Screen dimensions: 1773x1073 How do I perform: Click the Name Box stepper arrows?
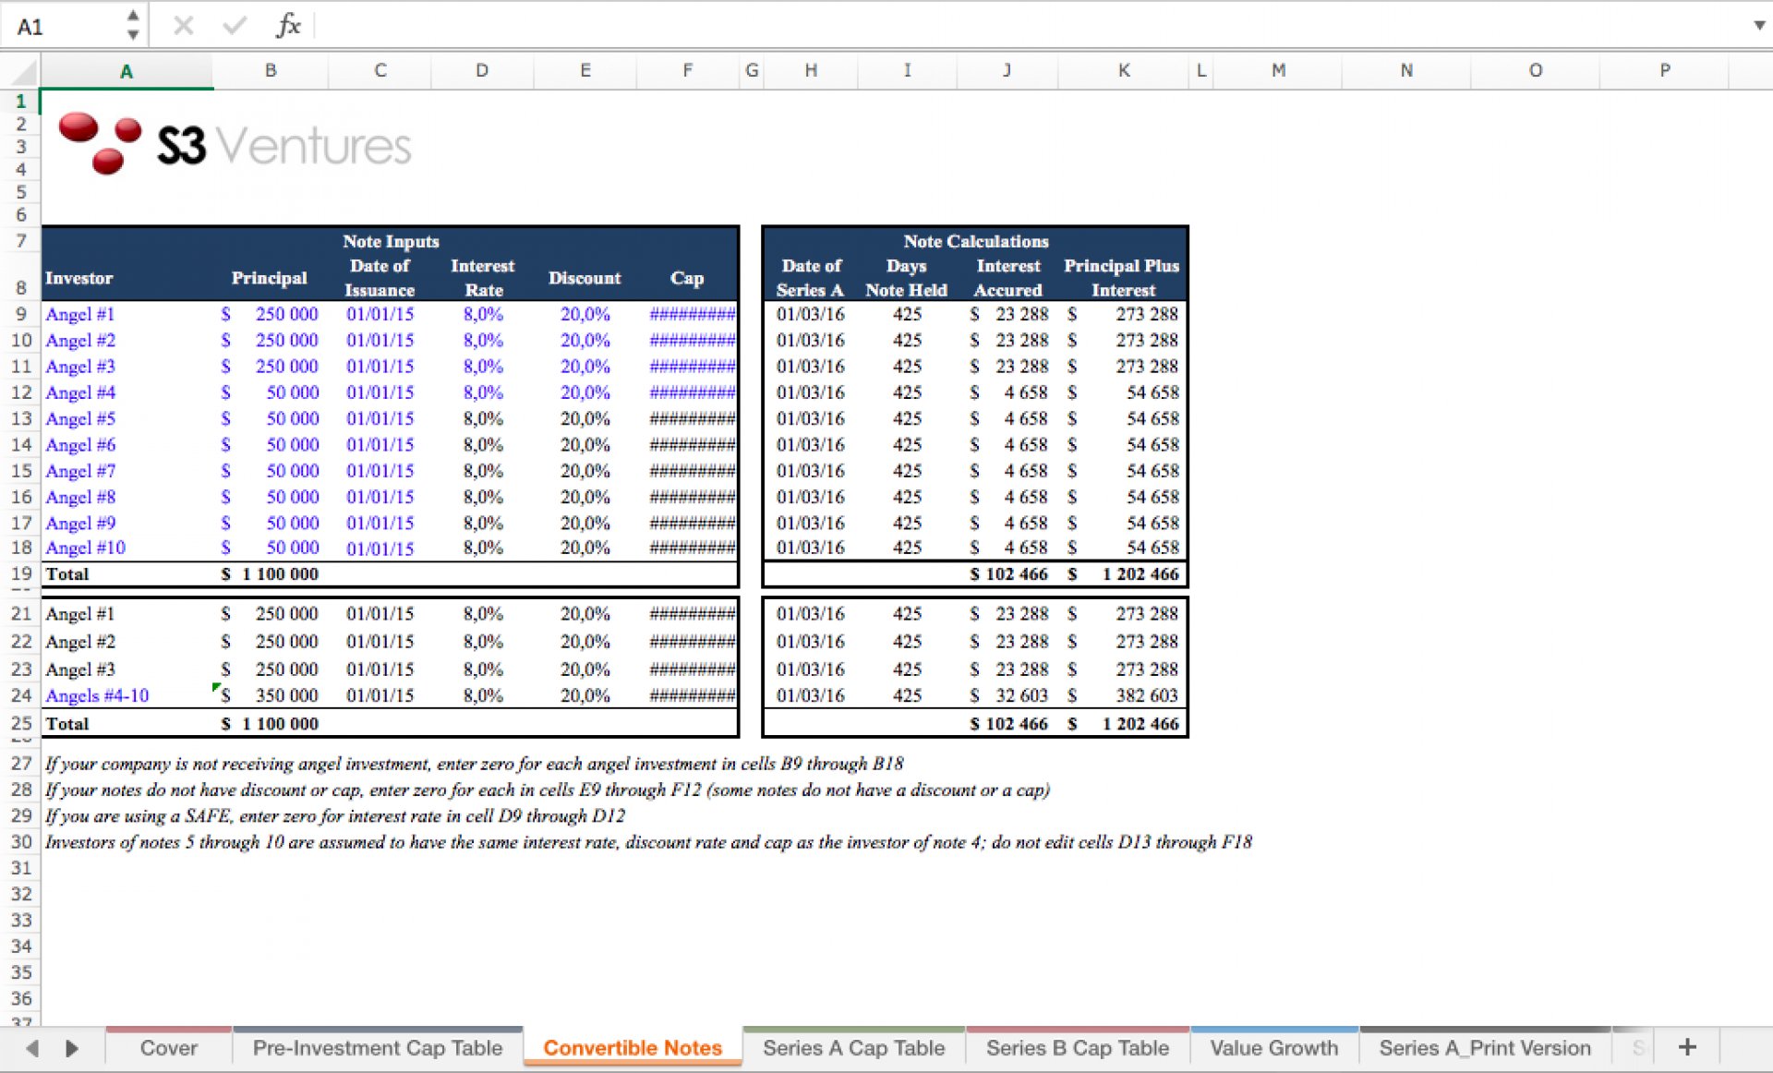click(x=133, y=25)
